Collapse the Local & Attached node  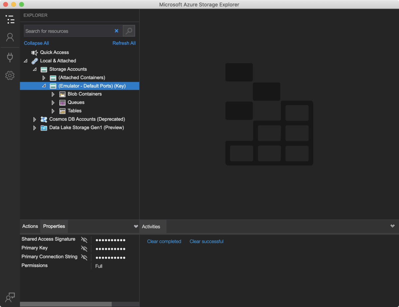(x=26, y=61)
